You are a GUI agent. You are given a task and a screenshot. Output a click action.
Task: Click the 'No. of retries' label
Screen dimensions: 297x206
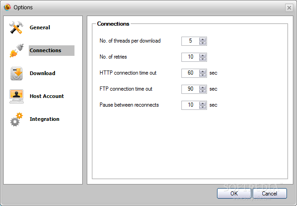click(x=113, y=57)
